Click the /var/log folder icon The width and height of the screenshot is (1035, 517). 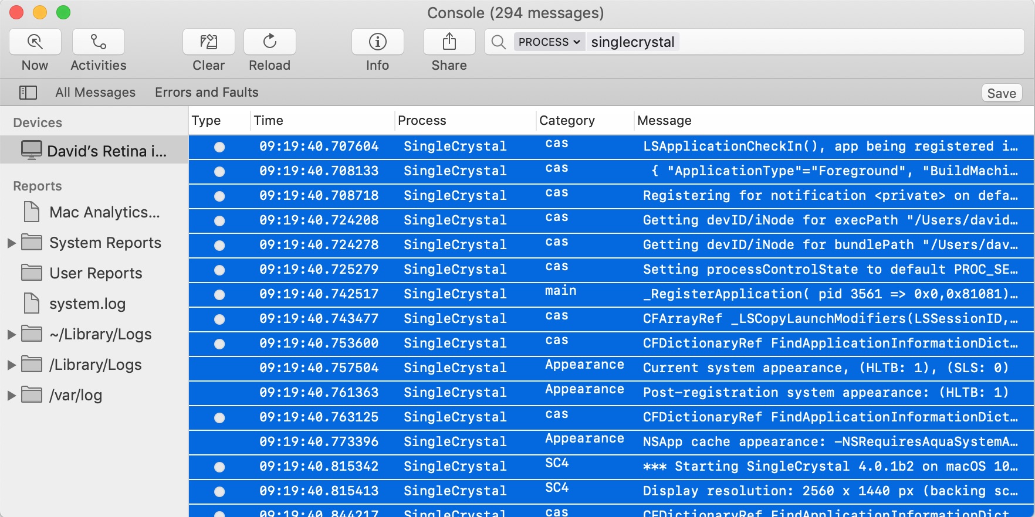32,394
